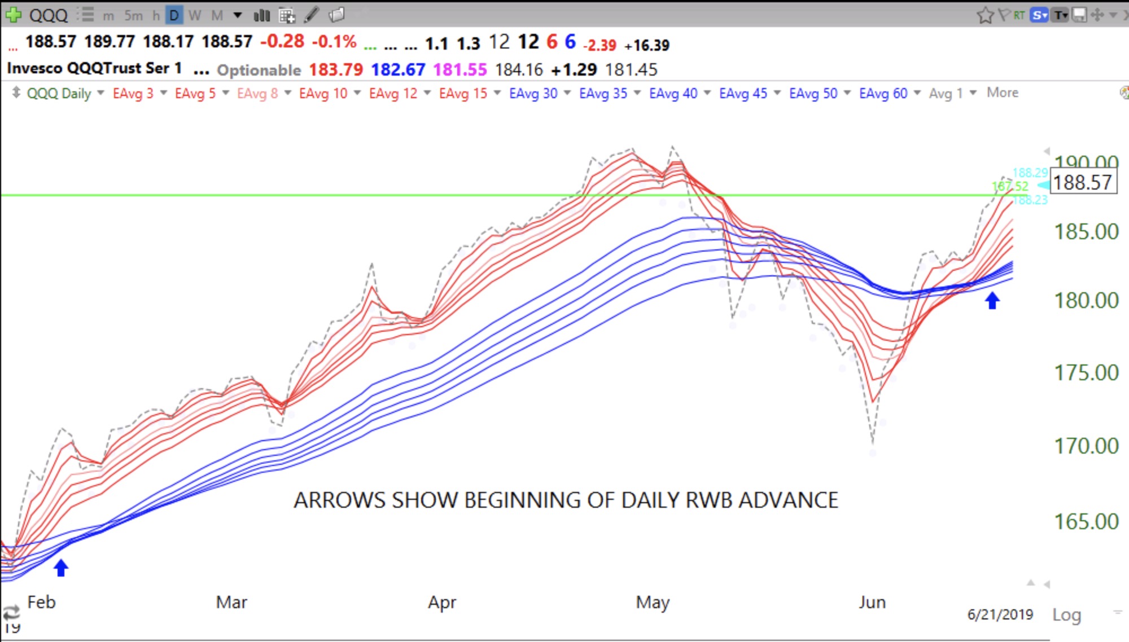This screenshot has height=642, width=1129.
Task: Click the refresh arrows icon bottom left
Action: (x=11, y=613)
